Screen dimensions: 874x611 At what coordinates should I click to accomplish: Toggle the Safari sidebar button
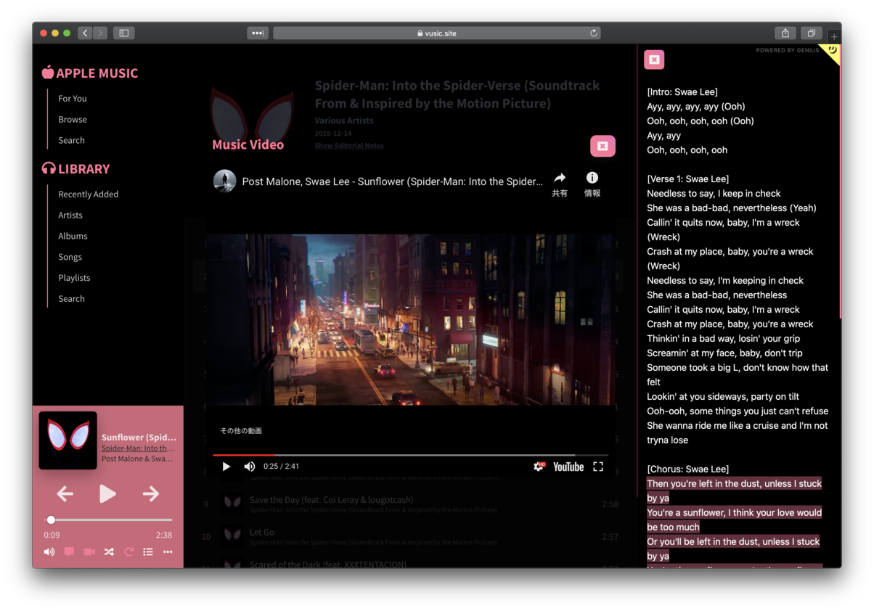[x=123, y=33]
